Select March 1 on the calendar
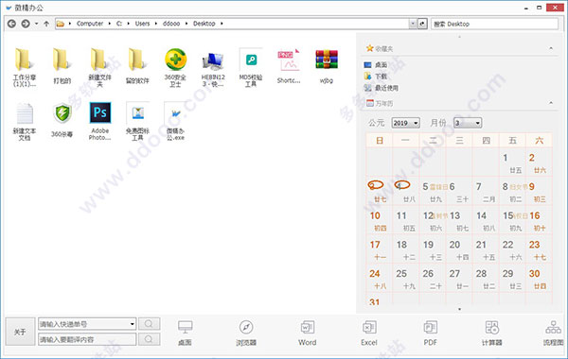This screenshot has width=568, height=359. tap(512, 162)
